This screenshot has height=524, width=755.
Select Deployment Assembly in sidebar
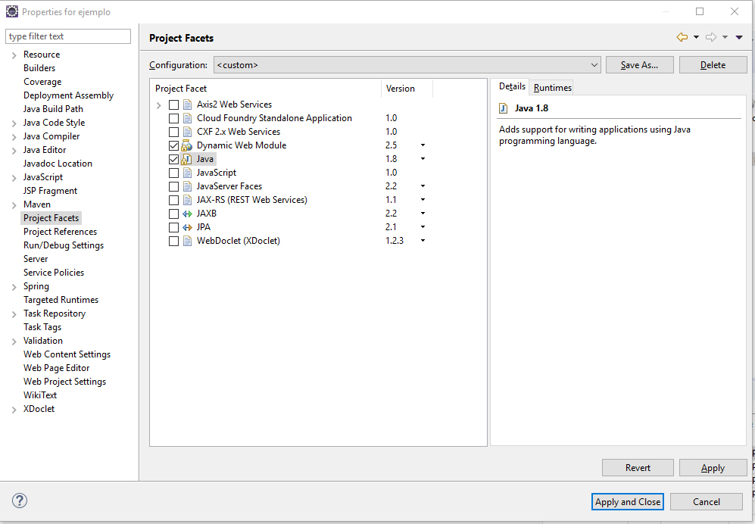(x=68, y=95)
